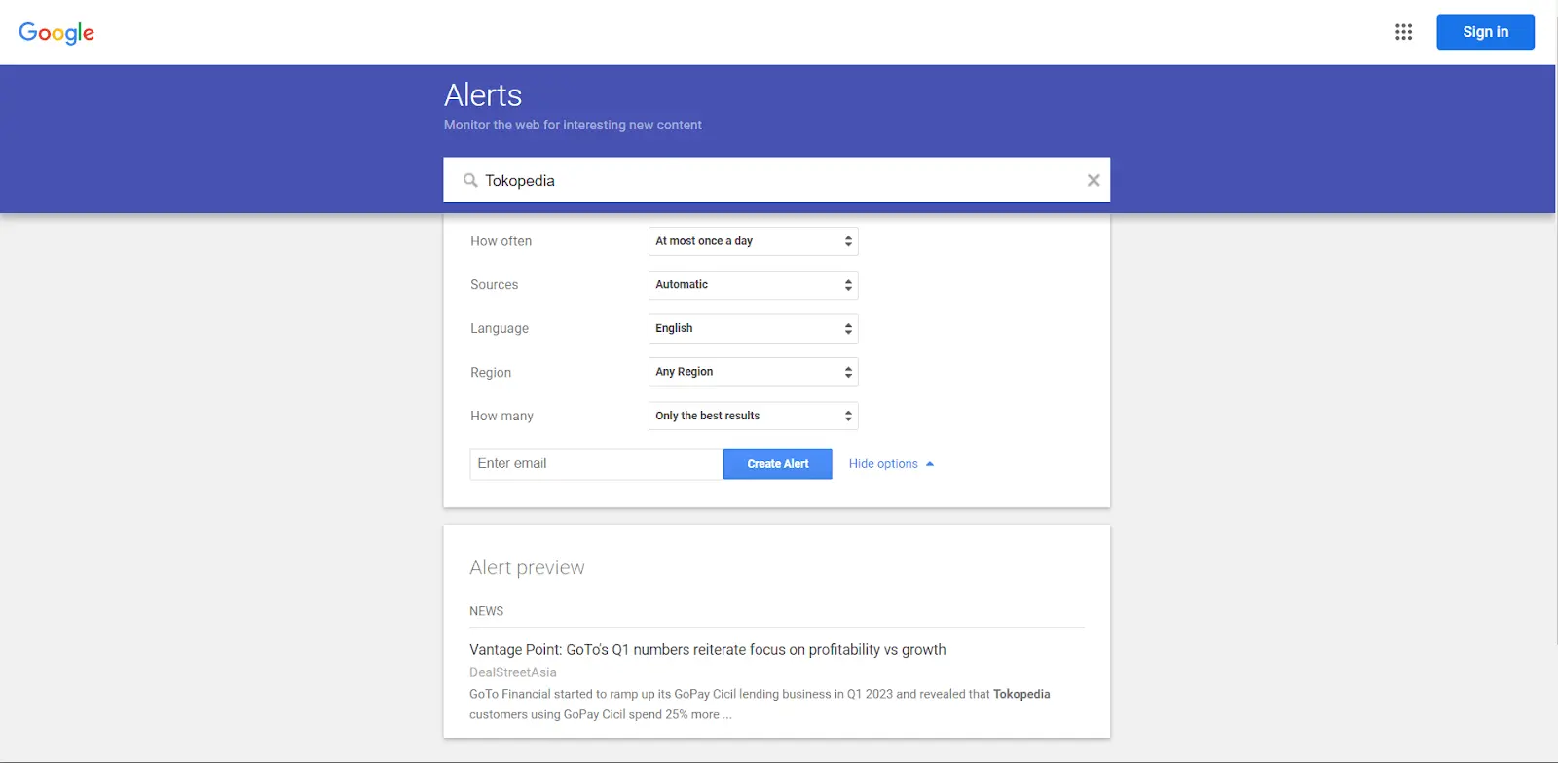Open the Google apps grid icon
Image resolution: width=1558 pixels, height=763 pixels.
[x=1403, y=32]
